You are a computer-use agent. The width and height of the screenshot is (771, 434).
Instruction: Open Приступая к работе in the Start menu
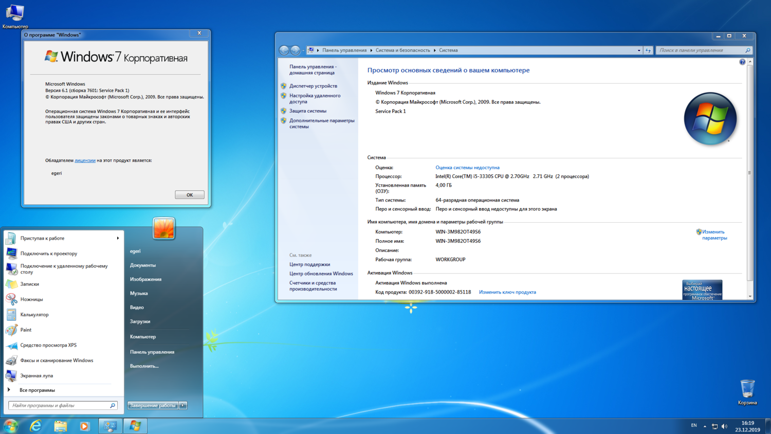(x=63, y=238)
